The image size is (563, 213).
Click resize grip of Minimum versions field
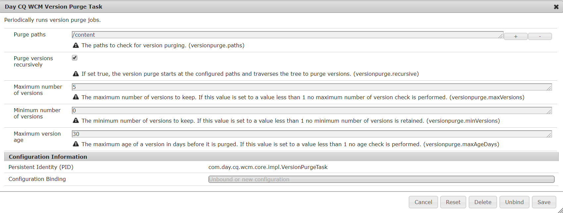pyautogui.click(x=549, y=111)
